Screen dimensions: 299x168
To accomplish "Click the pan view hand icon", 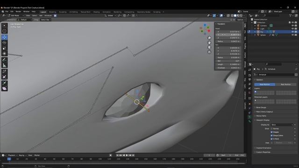I will [x=209, y=42].
